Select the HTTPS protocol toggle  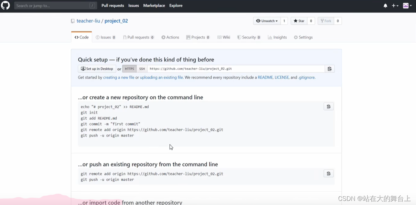(x=129, y=69)
